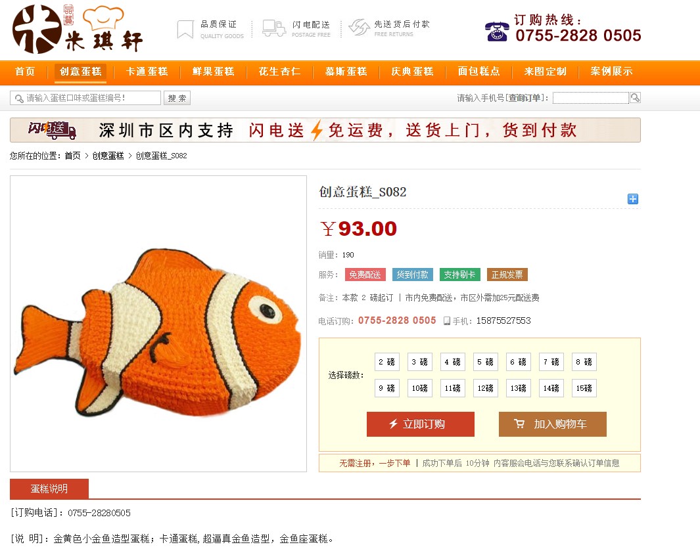Screen dimensions: 700x551
Task: Click the 创意蛋糕 breadcrumb link
Action: (108, 156)
